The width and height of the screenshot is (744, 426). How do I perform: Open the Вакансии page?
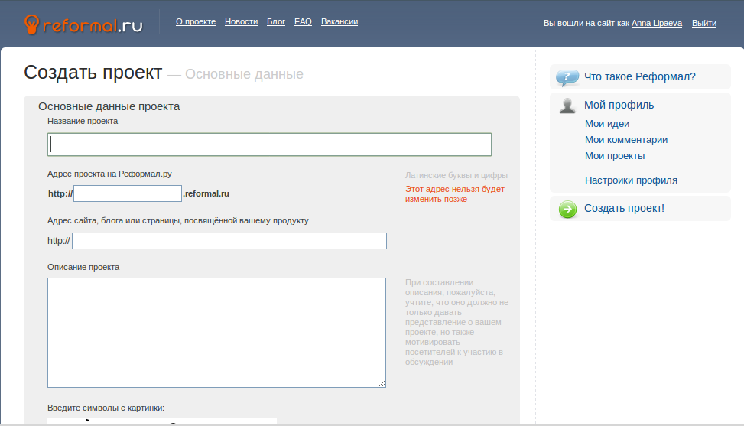[340, 22]
